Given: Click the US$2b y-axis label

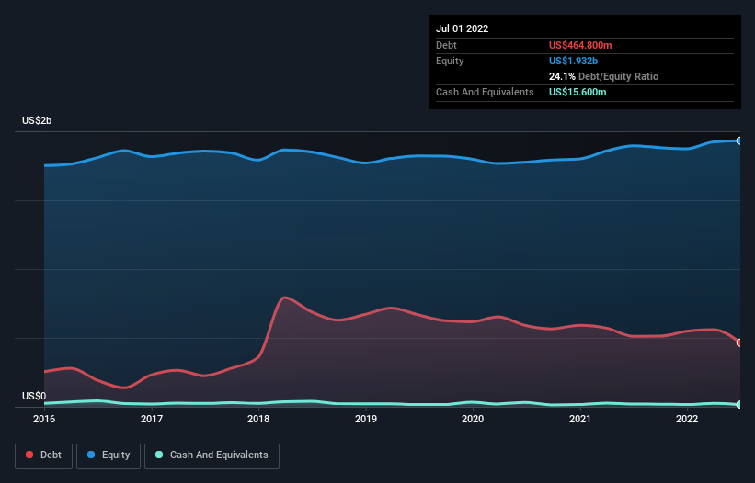Looking at the screenshot, I should point(37,120).
